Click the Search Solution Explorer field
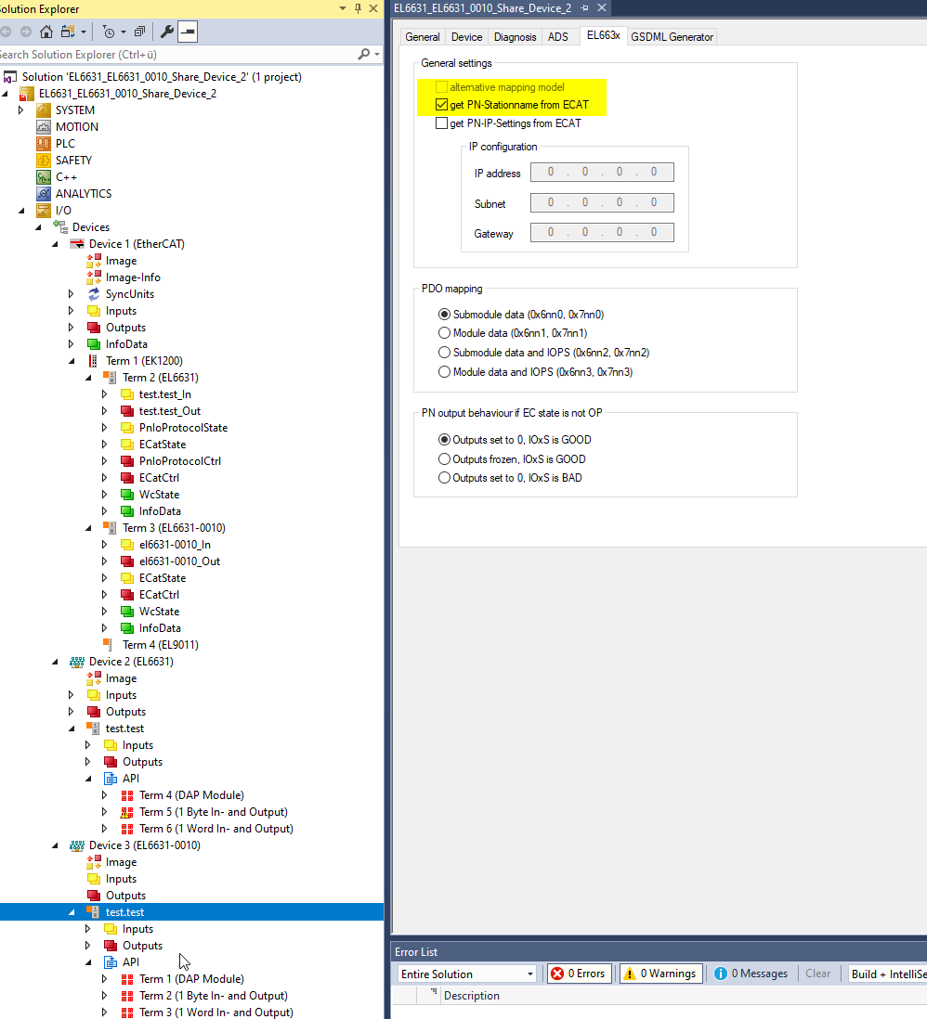This screenshot has height=1019, width=927. 176,55
